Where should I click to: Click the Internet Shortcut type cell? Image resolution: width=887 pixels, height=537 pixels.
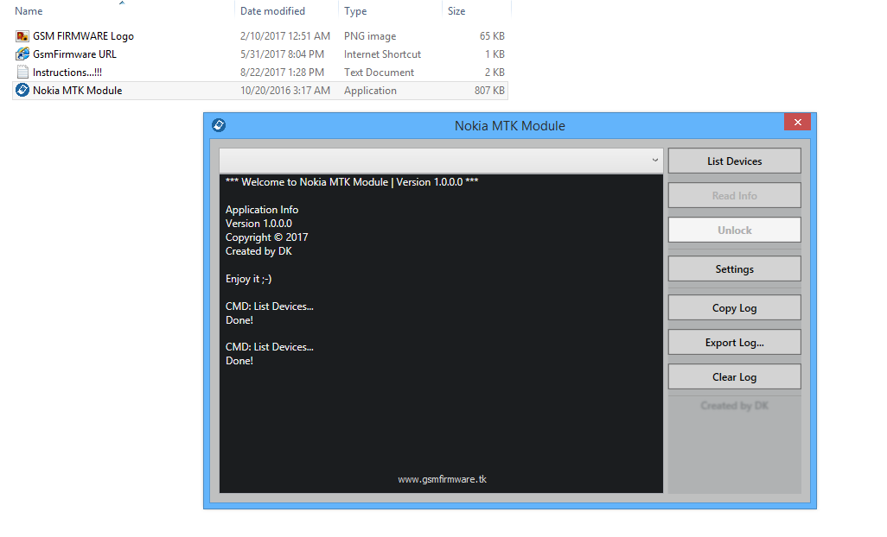pyautogui.click(x=382, y=54)
